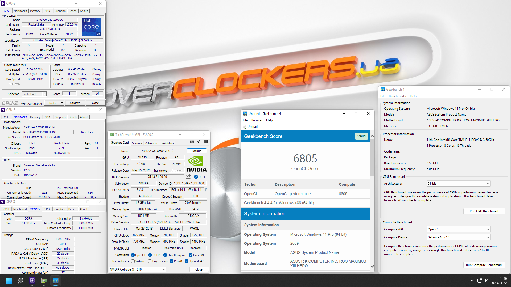Click the Valid badge in Geekbench Score header
511x287 pixels.
pos(361,136)
